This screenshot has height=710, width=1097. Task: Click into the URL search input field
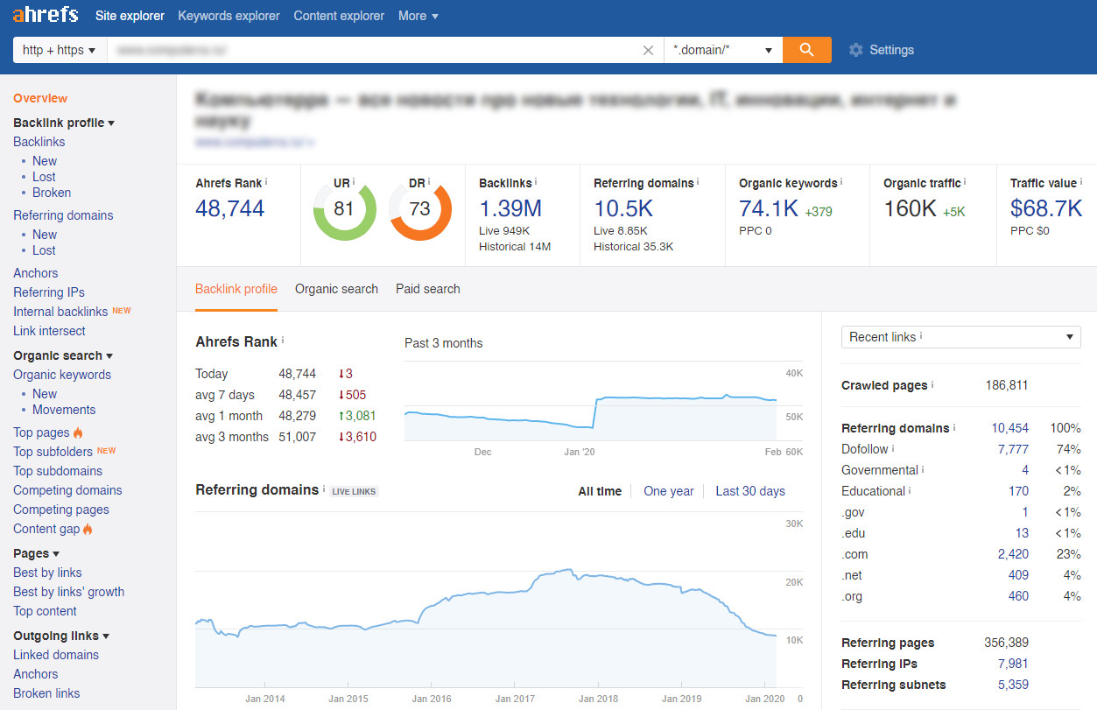tap(372, 50)
